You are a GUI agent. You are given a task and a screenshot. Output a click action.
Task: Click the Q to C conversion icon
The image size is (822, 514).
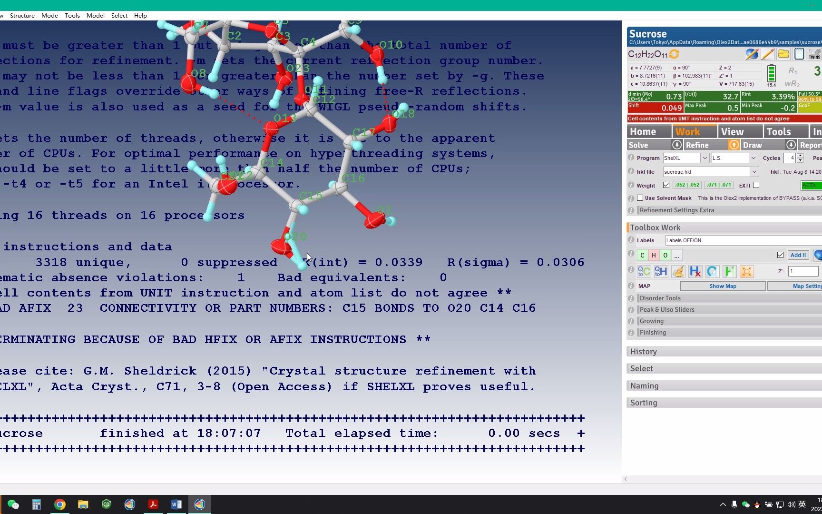[x=644, y=271]
